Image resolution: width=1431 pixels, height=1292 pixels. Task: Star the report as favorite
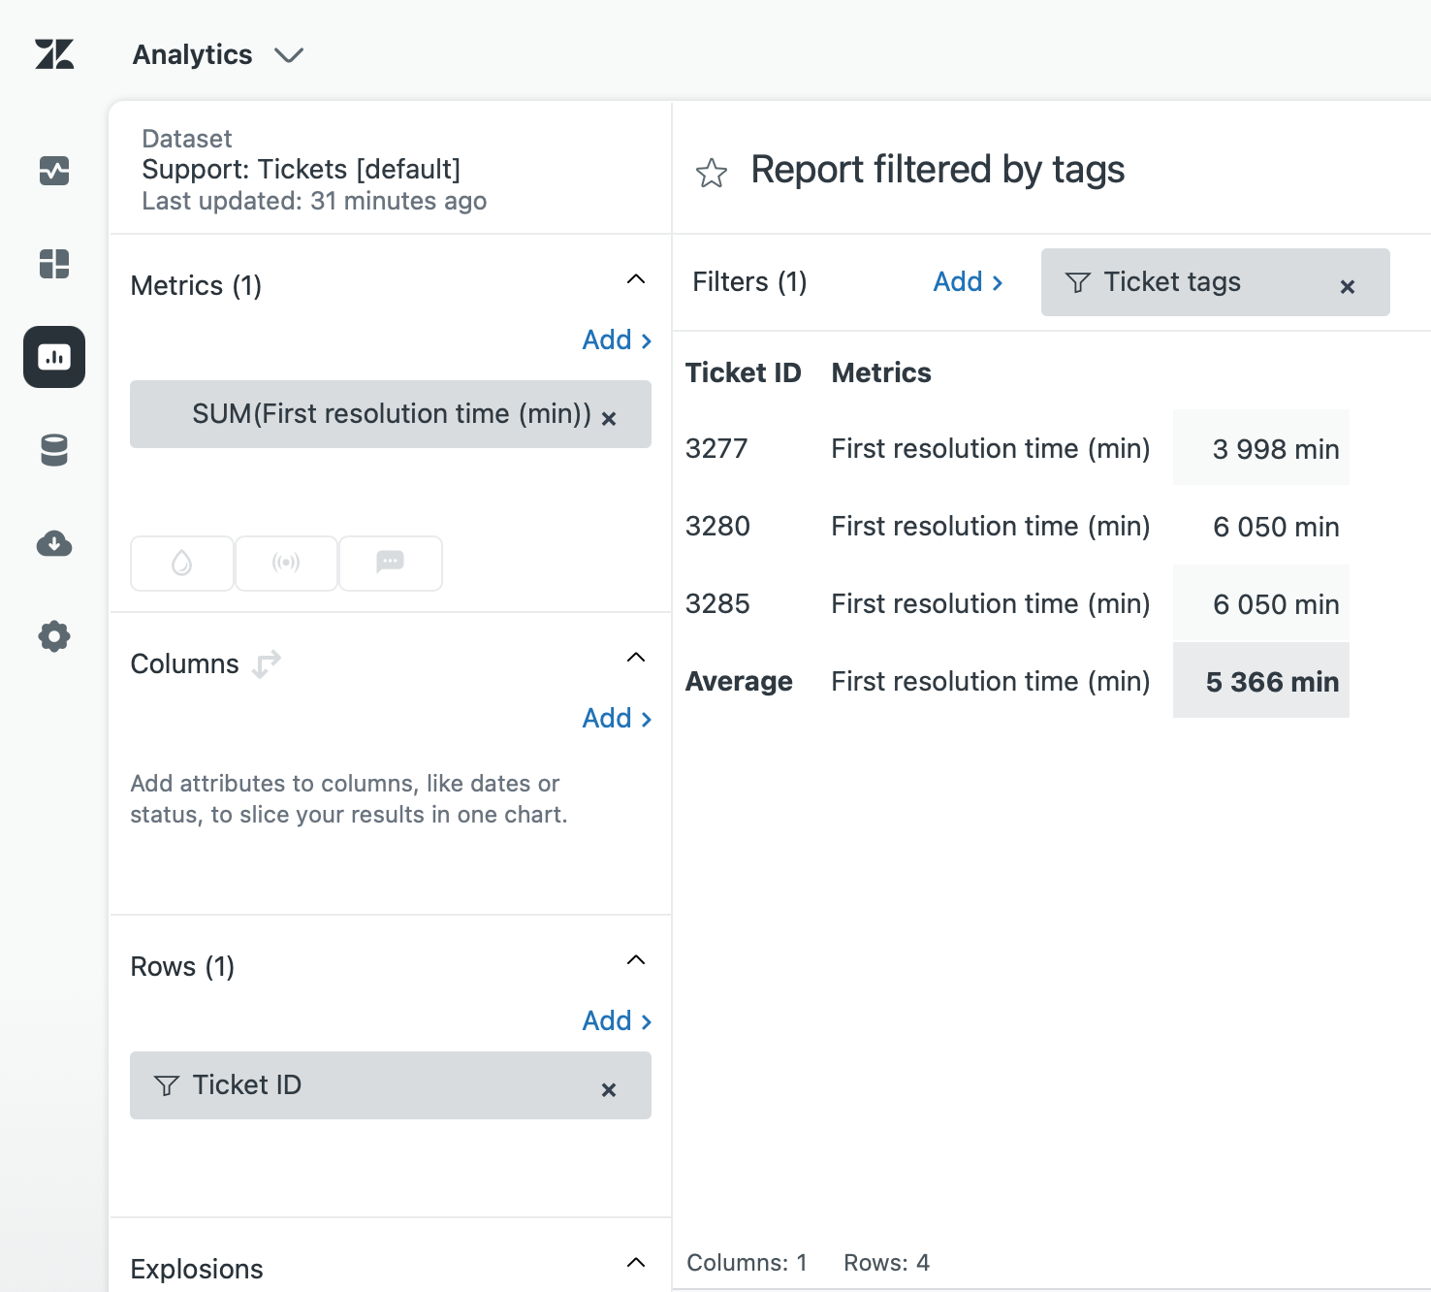[711, 174]
